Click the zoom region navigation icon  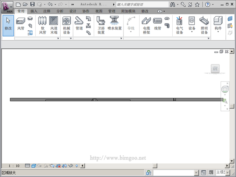click(225, 101)
